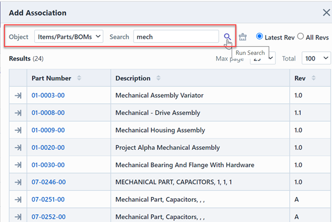Image resolution: width=332 pixels, height=222 pixels.
Task: Sort by Description sort arrows
Action: pos(159,78)
